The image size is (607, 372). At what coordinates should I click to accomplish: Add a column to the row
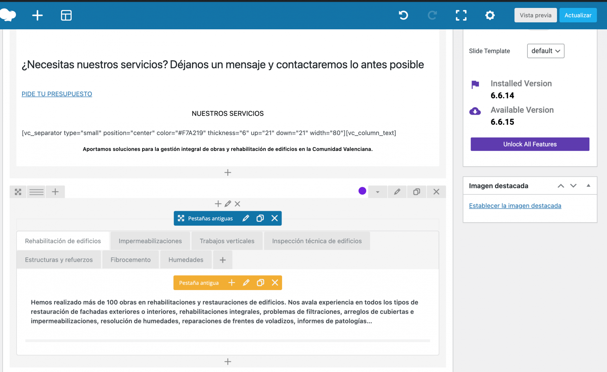(55, 192)
